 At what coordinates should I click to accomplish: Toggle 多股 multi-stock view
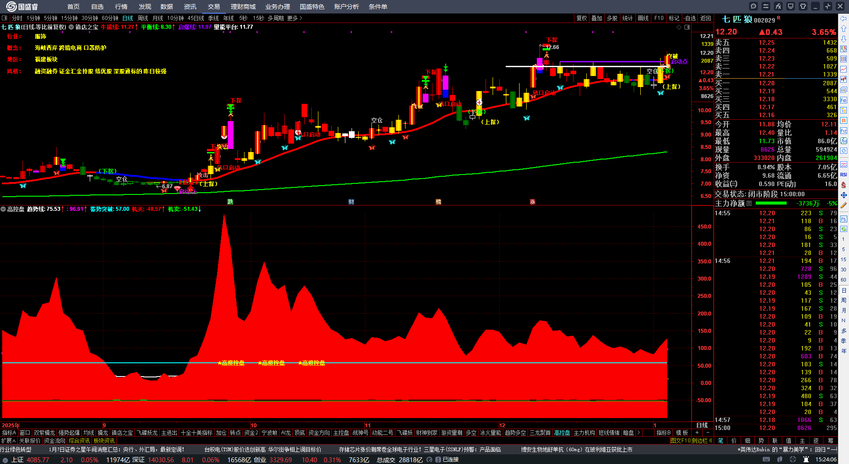pos(612,18)
